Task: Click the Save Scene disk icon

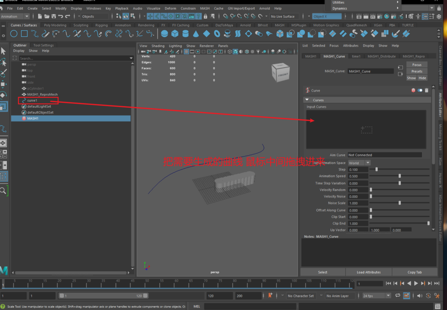Action: click(x=54, y=16)
